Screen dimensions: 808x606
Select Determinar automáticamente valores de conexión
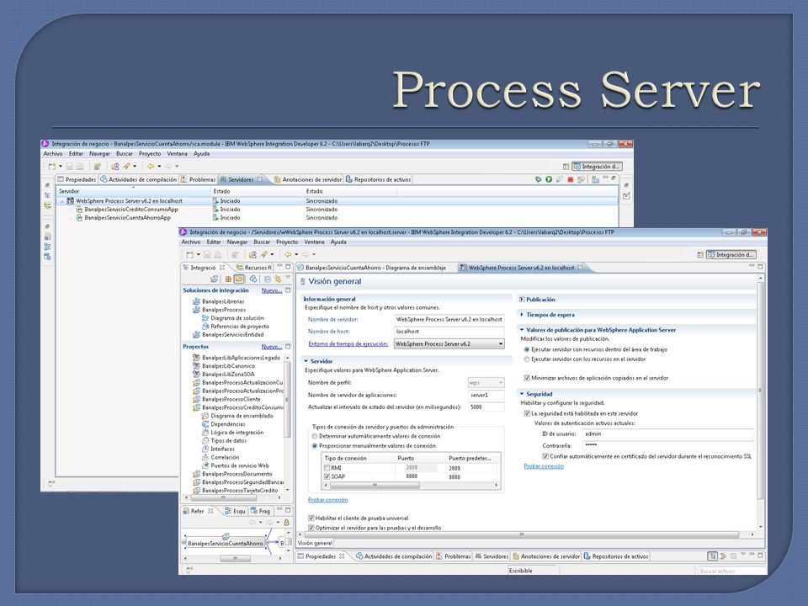tap(314, 436)
